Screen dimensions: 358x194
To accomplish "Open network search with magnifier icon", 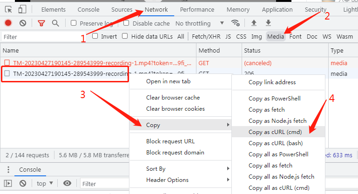I will click(55, 23).
